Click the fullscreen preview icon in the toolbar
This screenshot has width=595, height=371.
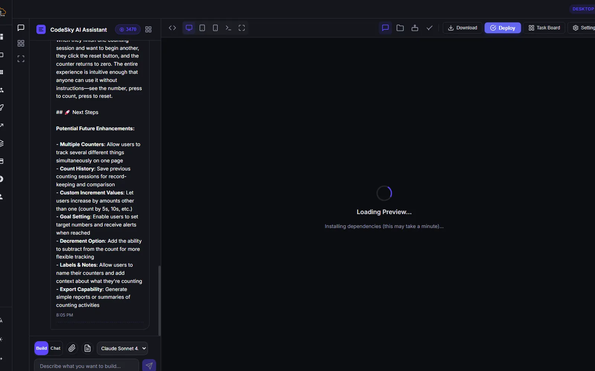click(x=242, y=28)
